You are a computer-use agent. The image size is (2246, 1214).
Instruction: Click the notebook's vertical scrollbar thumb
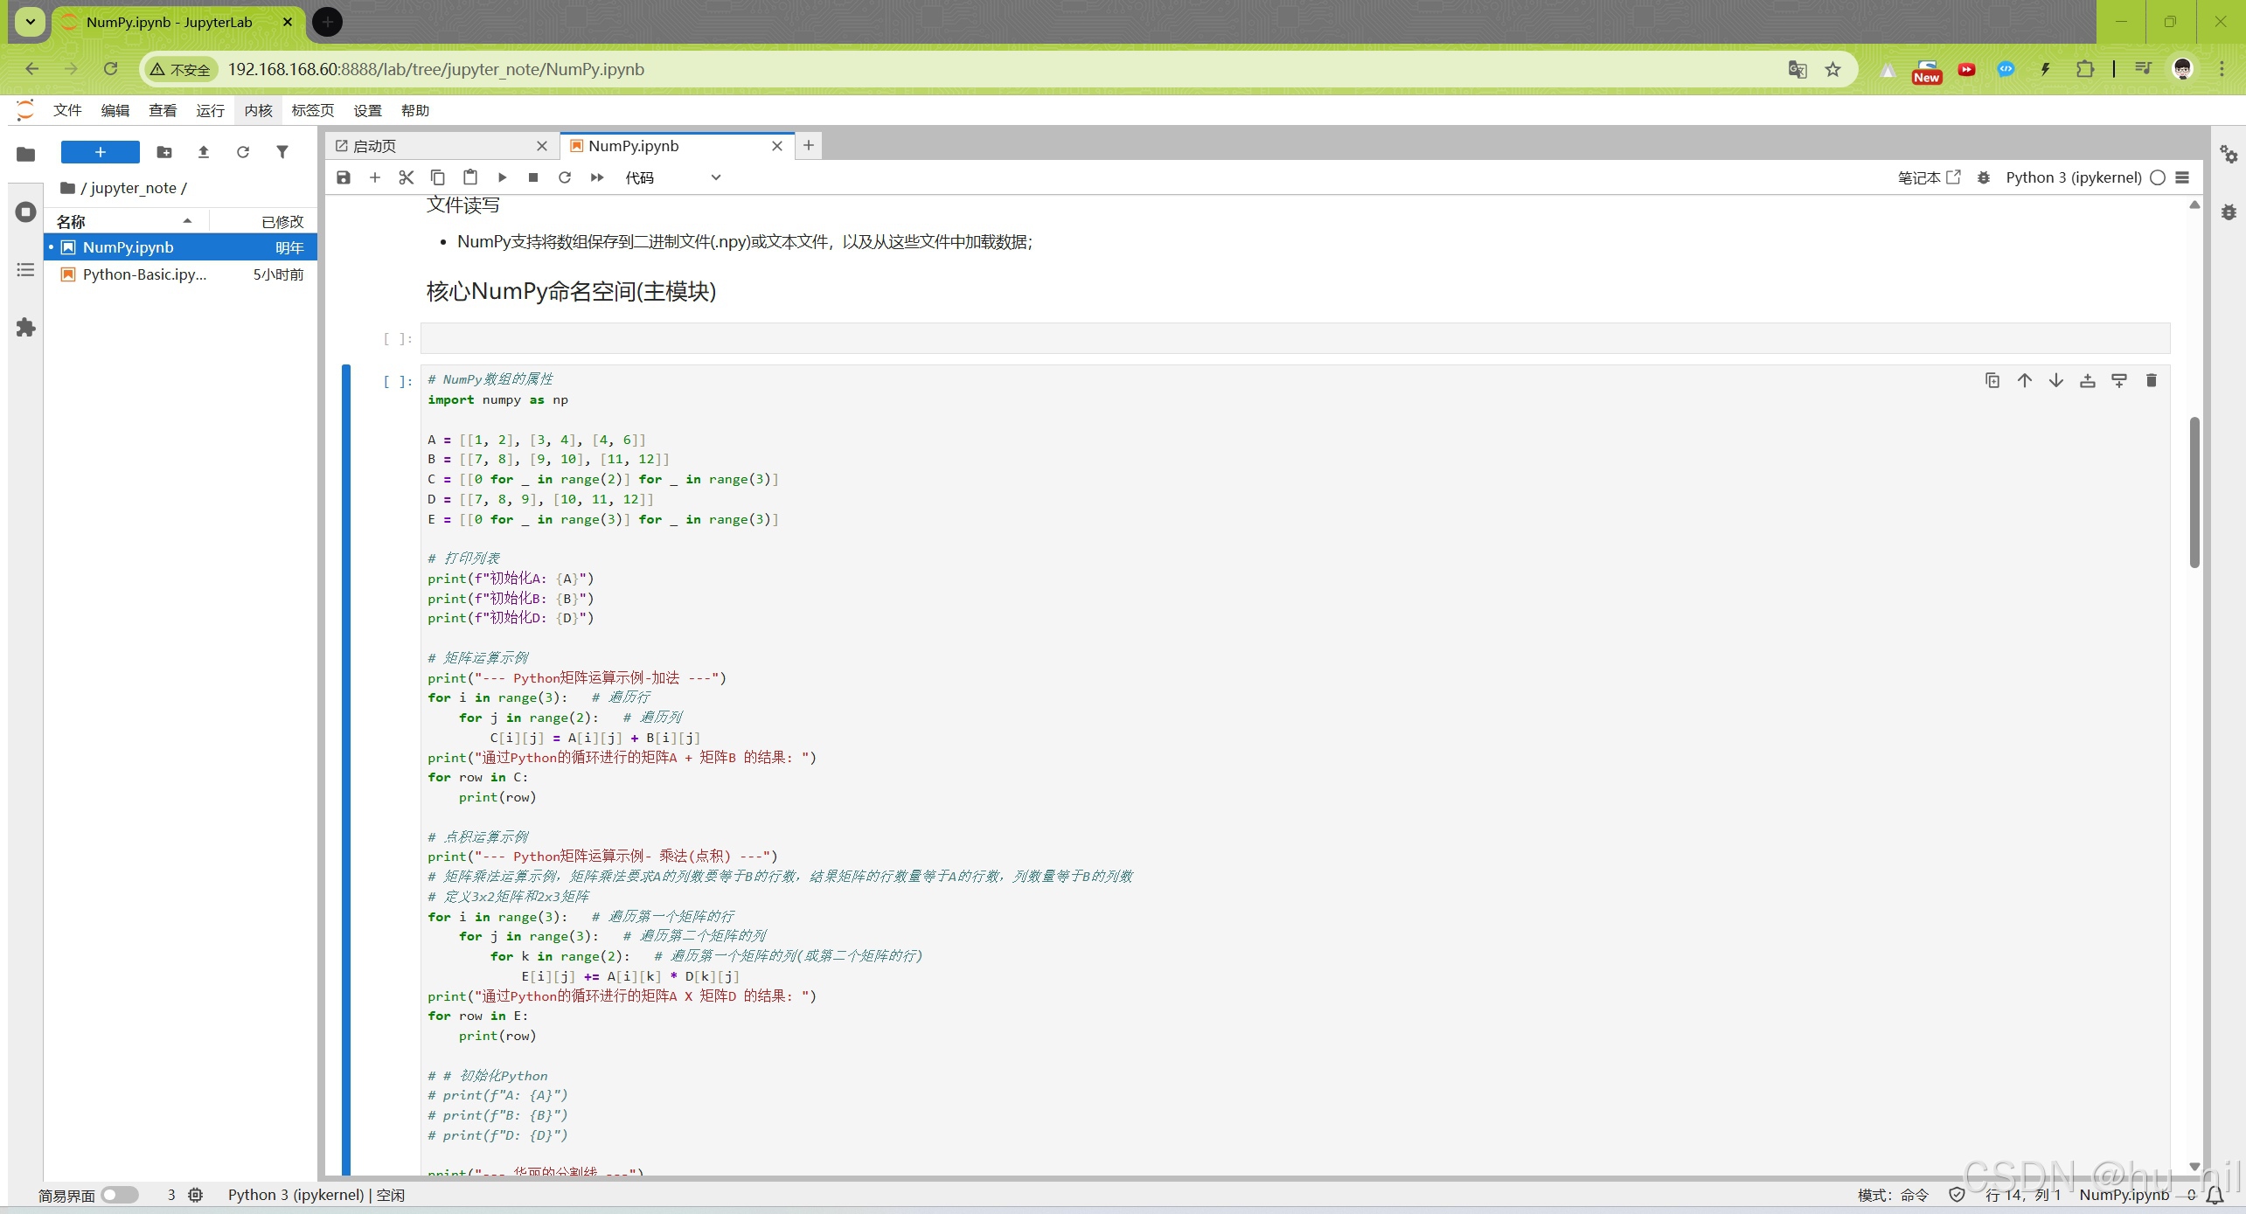tap(2194, 493)
